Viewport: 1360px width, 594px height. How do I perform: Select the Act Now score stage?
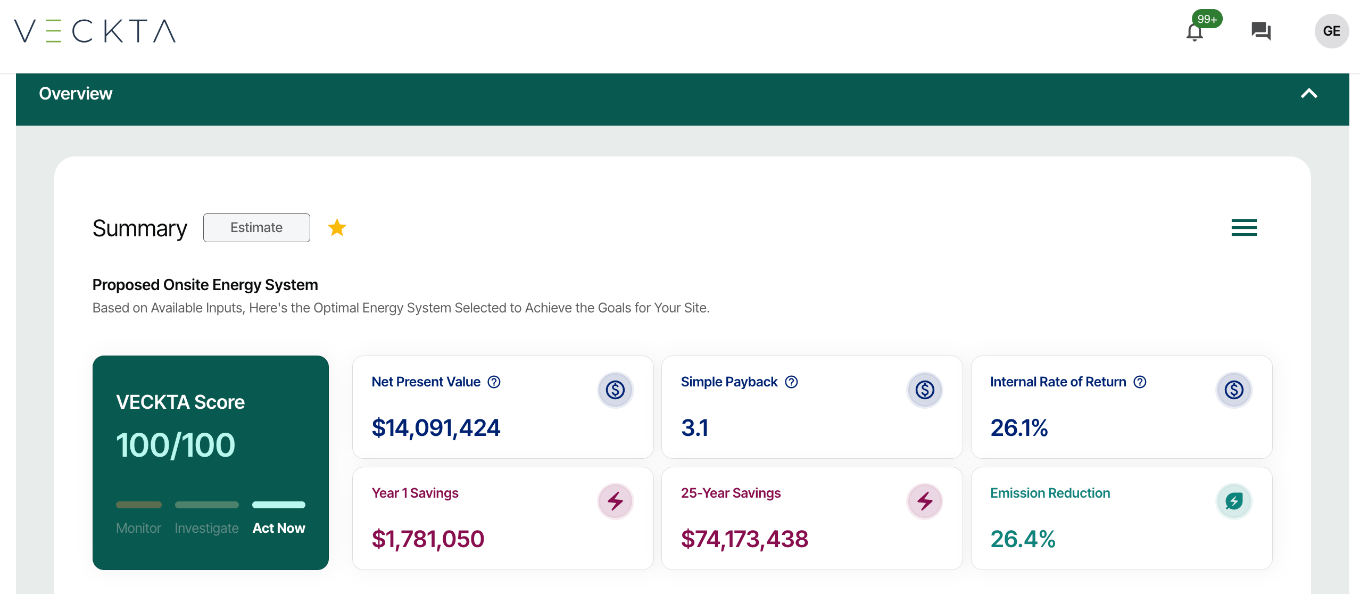(278, 528)
